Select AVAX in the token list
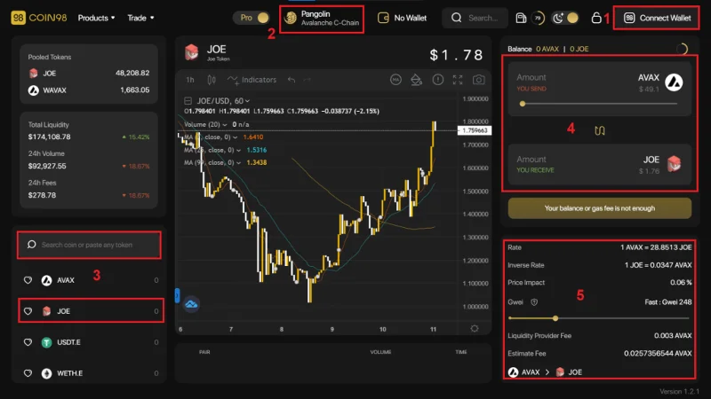 (x=91, y=280)
